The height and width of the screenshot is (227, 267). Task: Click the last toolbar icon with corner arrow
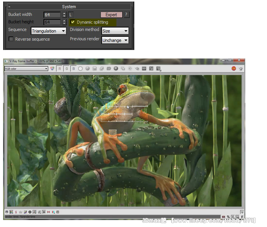click(x=158, y=69)
